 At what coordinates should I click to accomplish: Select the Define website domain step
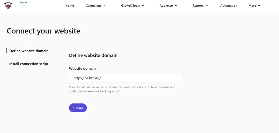point(29,51)
